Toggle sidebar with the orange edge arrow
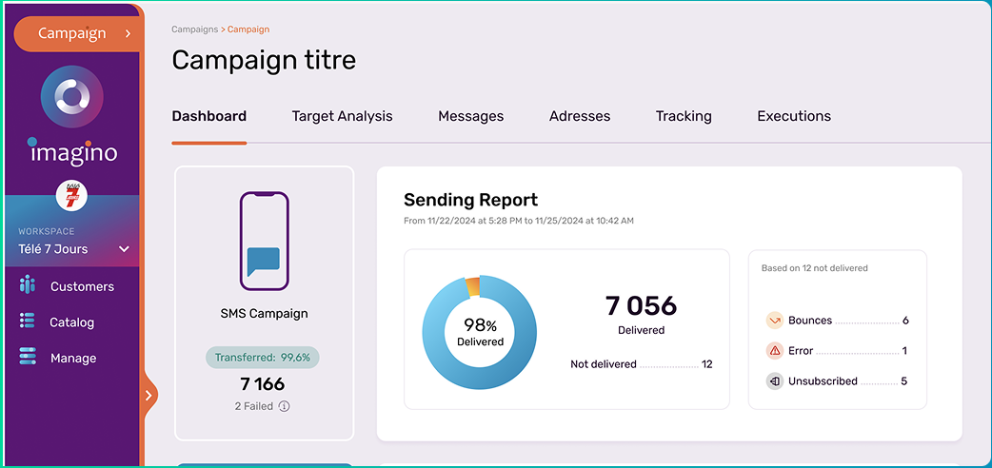Screen dimensions: 992x468 coord(149,395)
